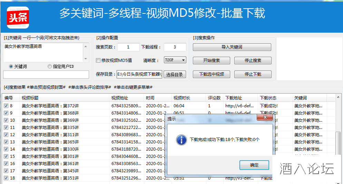The width and height of the screenshot is (343, 184).
Task: Click the 选择目录 button
Action: click(175, 74)
